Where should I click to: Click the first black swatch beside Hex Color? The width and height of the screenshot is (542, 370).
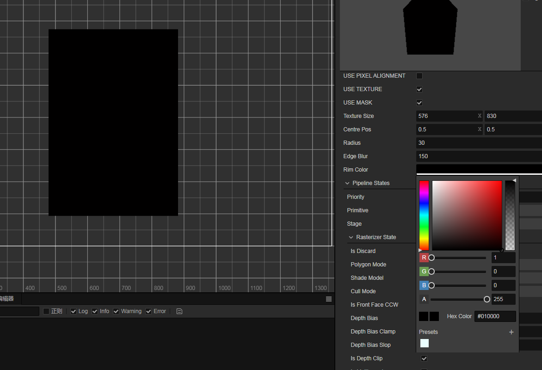pyautogui.click(x=424, y=316)
